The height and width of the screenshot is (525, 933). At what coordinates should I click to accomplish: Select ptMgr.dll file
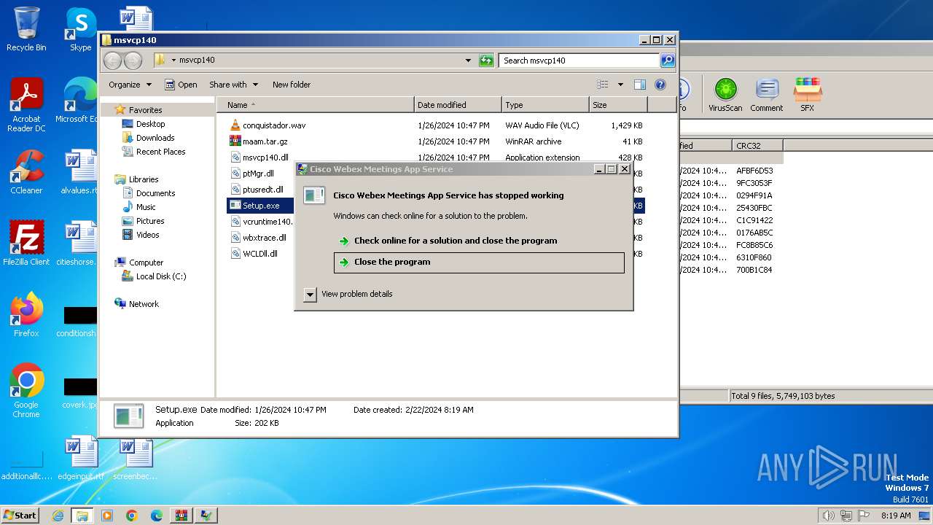tap(258, 174)
